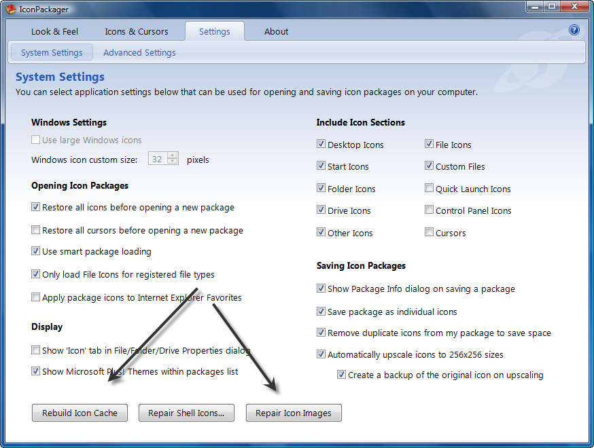Enable Restore all cursors before opening a new package
This screenshot has height=448, width=594.
pyautogui.click(x=35, y=229)
